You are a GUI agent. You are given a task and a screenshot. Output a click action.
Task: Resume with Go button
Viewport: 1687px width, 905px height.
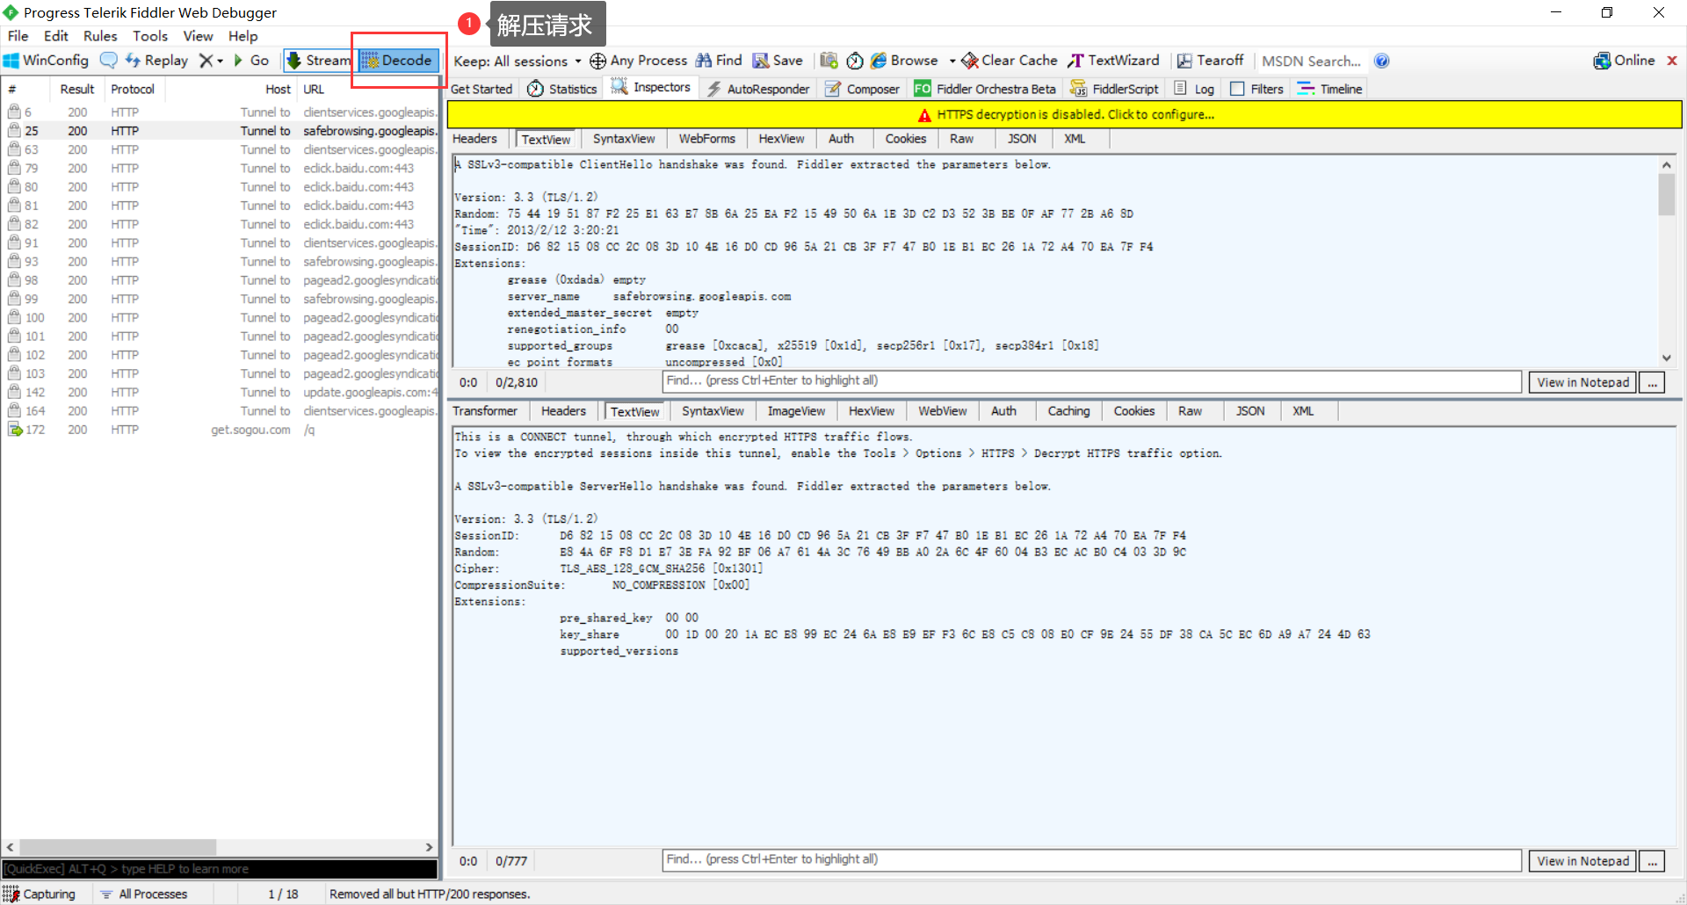click(251, 61)
